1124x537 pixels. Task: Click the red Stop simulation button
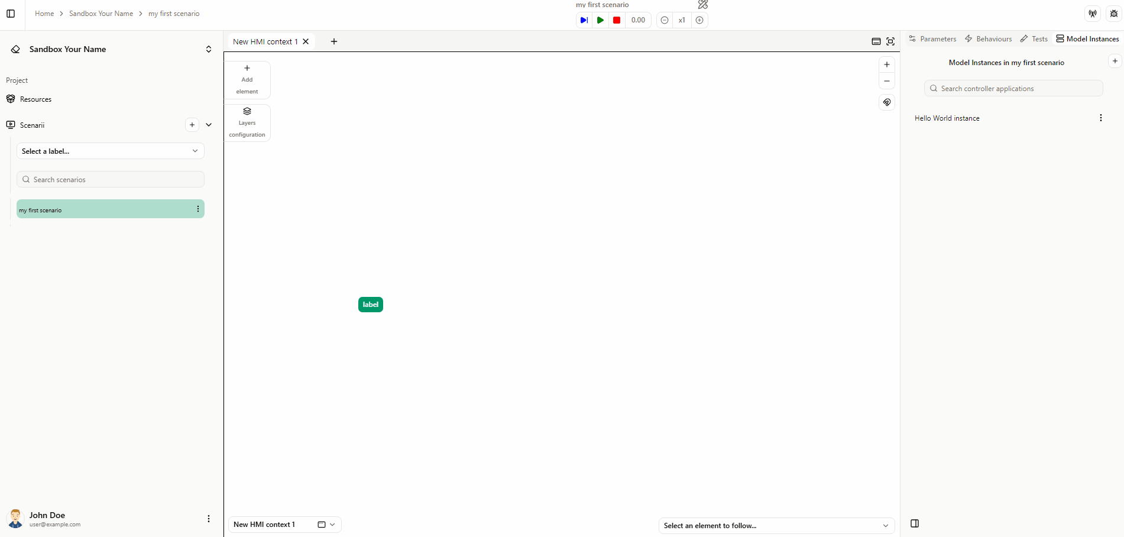[x=617, y=20]
